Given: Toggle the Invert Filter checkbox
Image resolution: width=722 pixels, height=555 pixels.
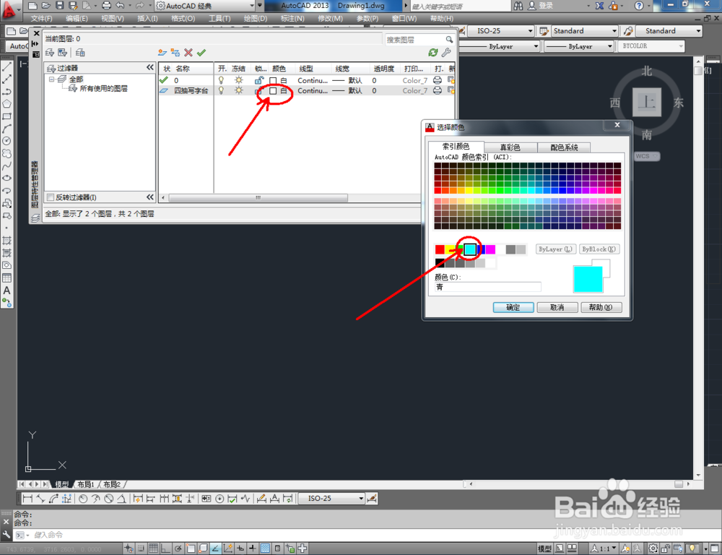Looking at the screenshot, I should pyautogui.click(x=51, y=197).
